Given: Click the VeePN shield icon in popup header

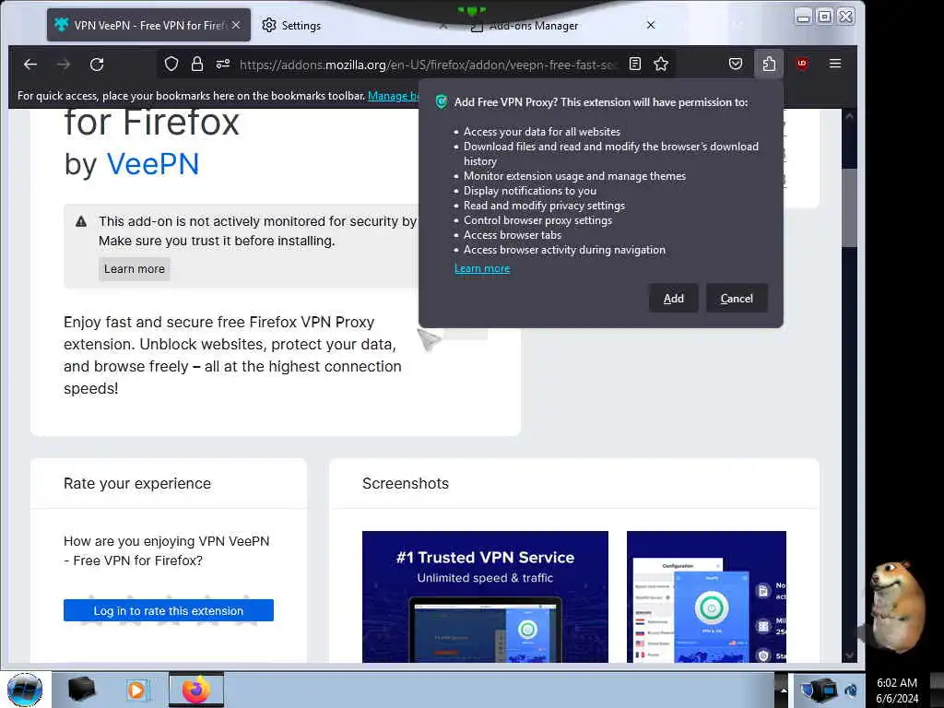Looking at the screenshot, I should click(441, 101).
